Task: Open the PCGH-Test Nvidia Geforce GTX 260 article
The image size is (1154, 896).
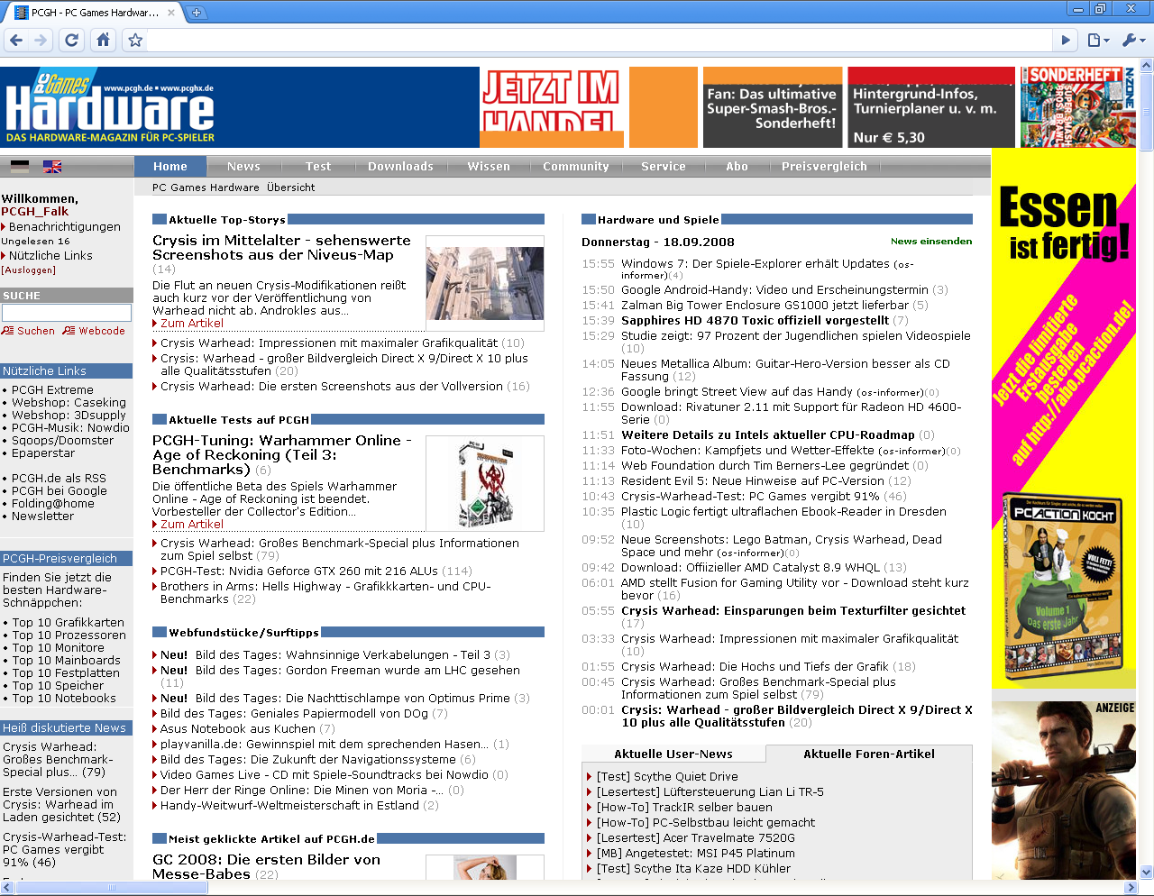Action: [x=299, y=571]
